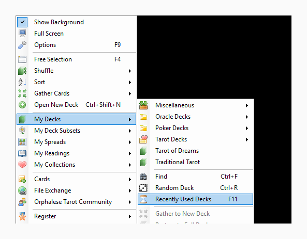Open the Orphalese Tarot Community entry
The width and height of the screenshot is (307, 239).
pyautogui.click(x=76, y=202)
